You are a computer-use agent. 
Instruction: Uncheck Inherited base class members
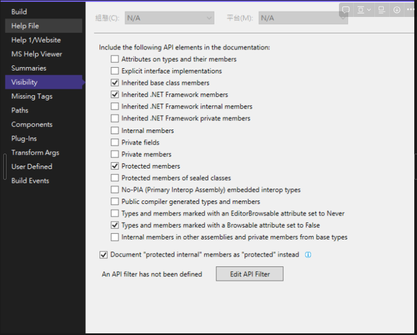[115, 83]
